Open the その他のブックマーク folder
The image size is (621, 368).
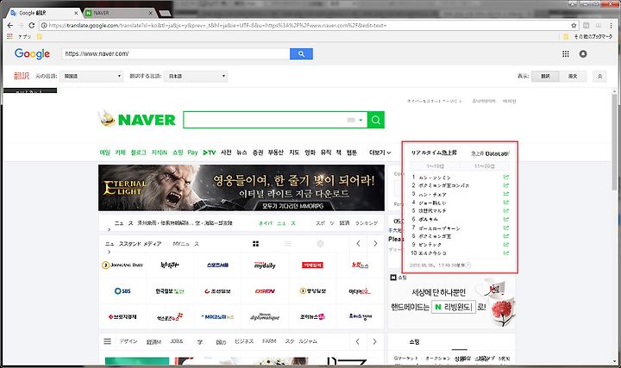[588, 36]
